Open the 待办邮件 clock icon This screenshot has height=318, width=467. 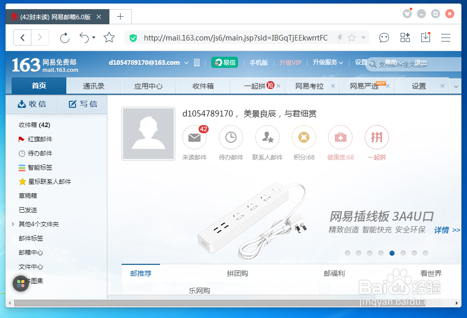(x=231, y=137)
